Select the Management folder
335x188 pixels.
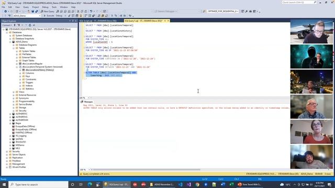point(18,164)
